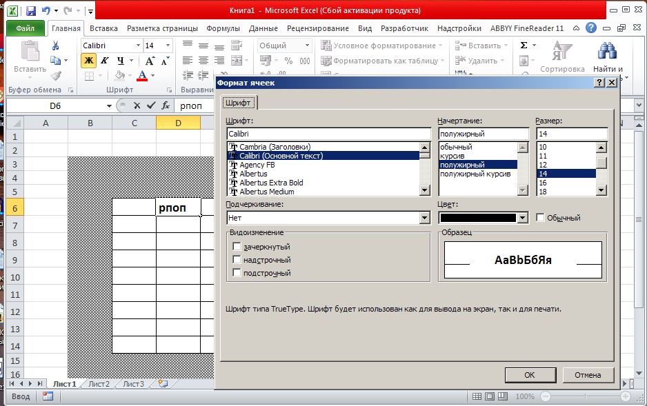
Task: Check the подстрочный subscript checkbox
Action: [x=237, y=272]
